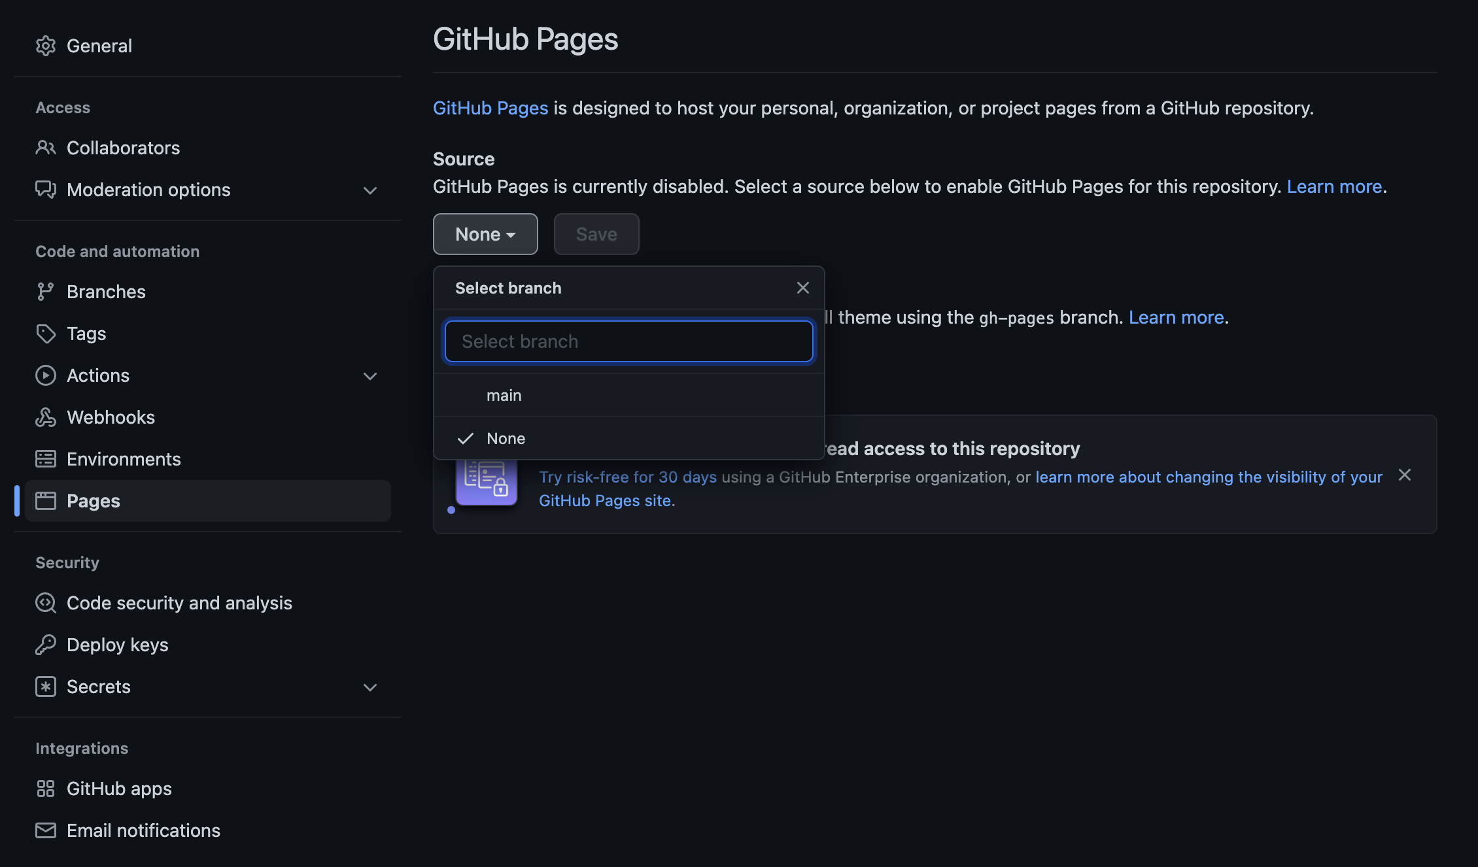Open Learn more link under Source
The width and height of the screenshot is (1478, 867).
(x=1334, y=186)
